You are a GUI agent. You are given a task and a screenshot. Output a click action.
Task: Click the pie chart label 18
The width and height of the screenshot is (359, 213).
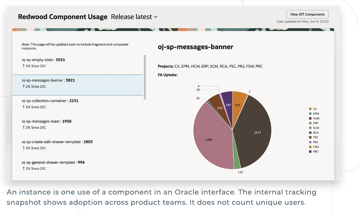coord(198,90)
